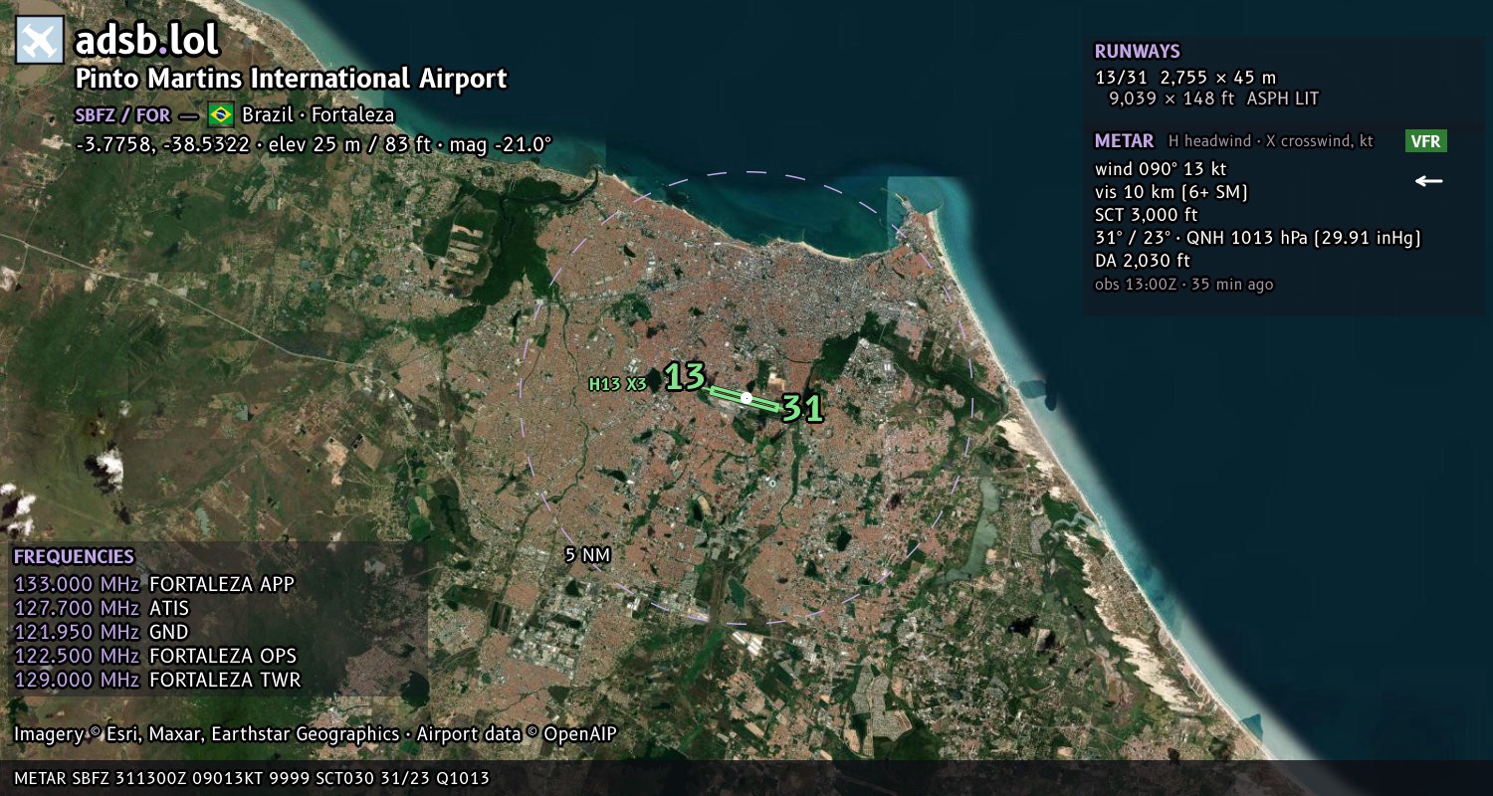Click the adsb.lol airplane logo icon
The image size is (1493, 796).
(x=40, y=42)
